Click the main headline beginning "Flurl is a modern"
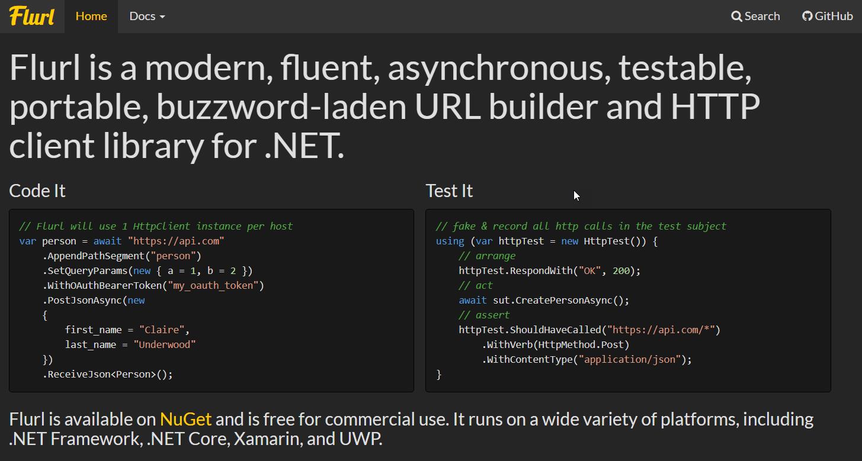Screen dimensions: 862x461 coord(384,107)
